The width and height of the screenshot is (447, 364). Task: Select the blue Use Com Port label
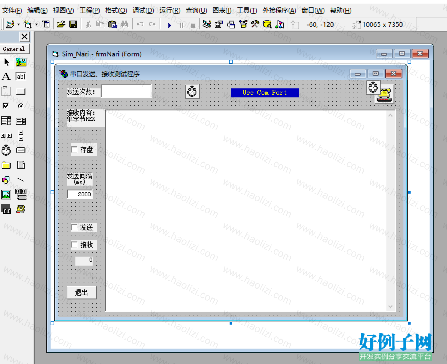265,93
